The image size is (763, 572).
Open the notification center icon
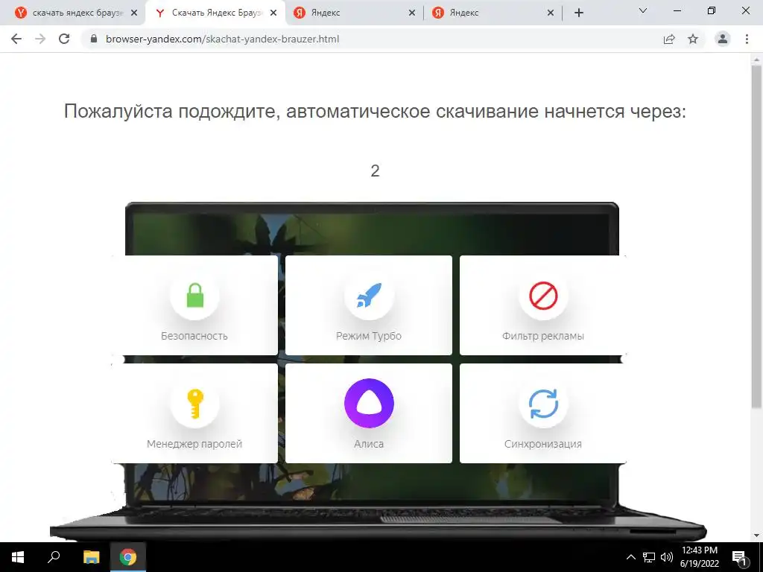tap(740, 557)
